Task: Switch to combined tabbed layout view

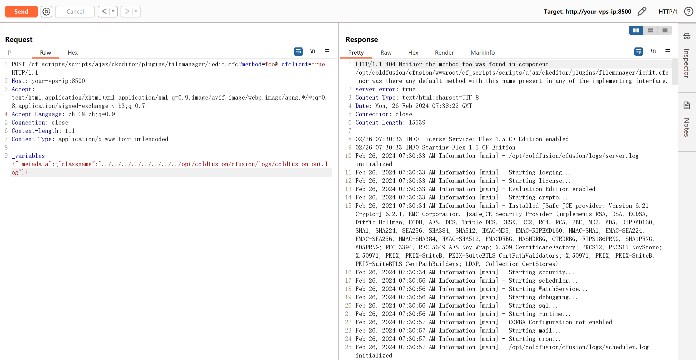Action: click(665, 30)
